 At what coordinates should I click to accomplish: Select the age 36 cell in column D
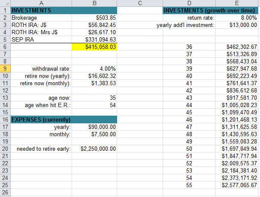[x=189, y=47]
